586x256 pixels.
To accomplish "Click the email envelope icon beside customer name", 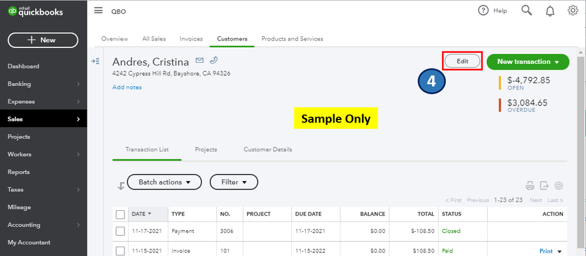I will coord(200,60).
